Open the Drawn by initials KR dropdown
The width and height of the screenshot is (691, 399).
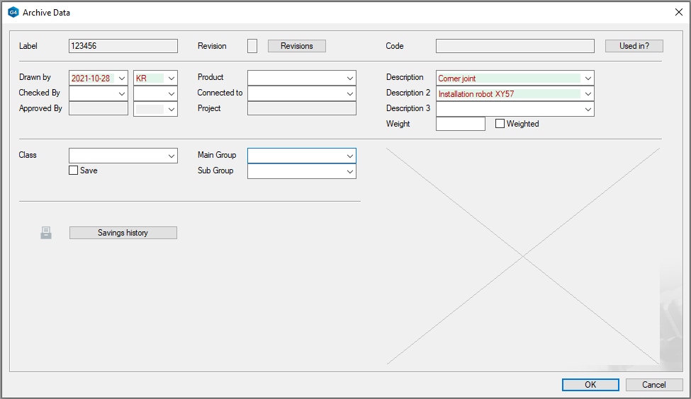[x=171, y=78]
